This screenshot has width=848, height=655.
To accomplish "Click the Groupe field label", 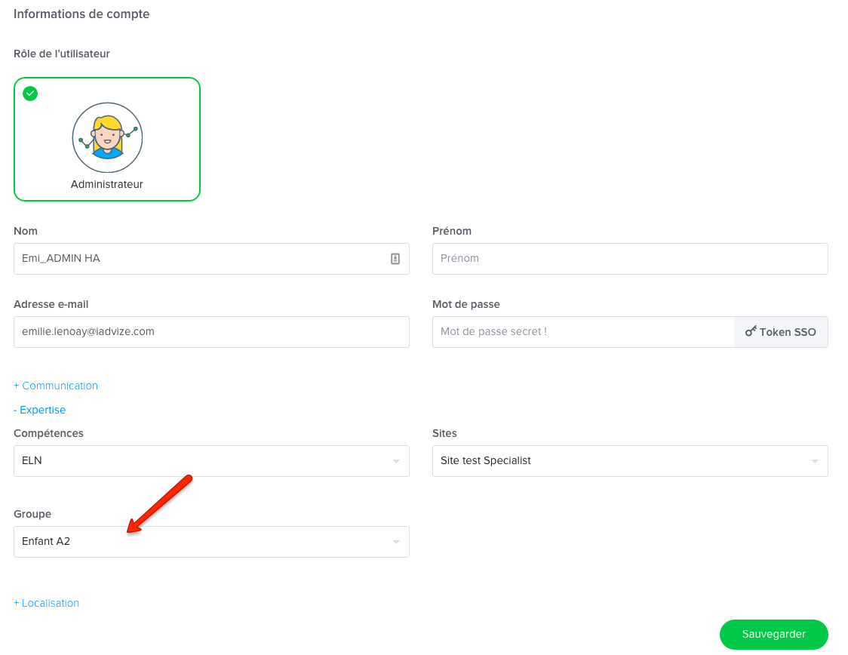I will tap(32, 514).
